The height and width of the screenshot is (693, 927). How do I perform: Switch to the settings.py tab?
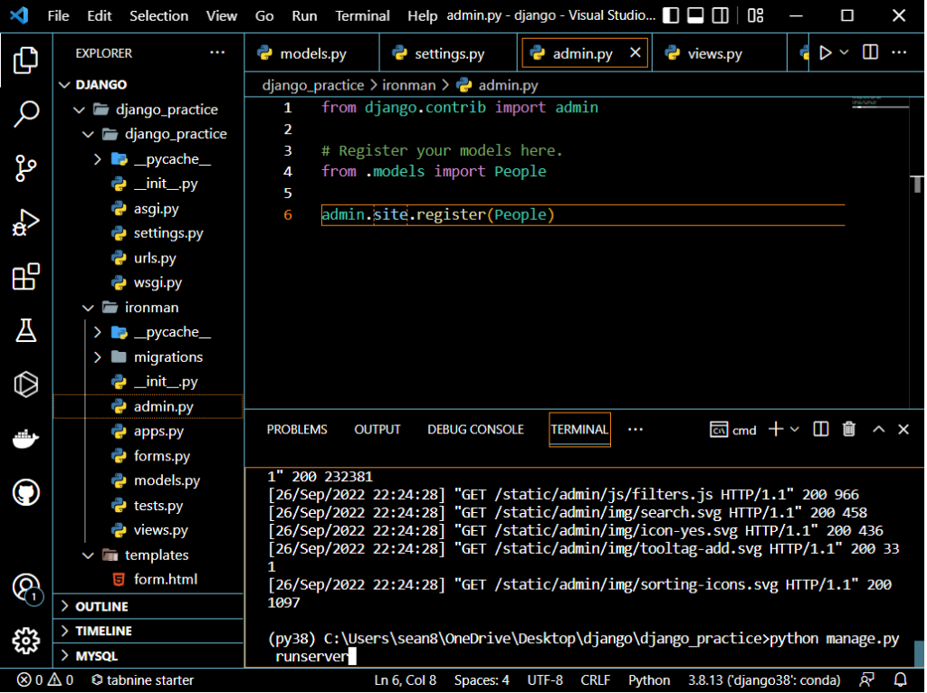(x=449, y=54)
